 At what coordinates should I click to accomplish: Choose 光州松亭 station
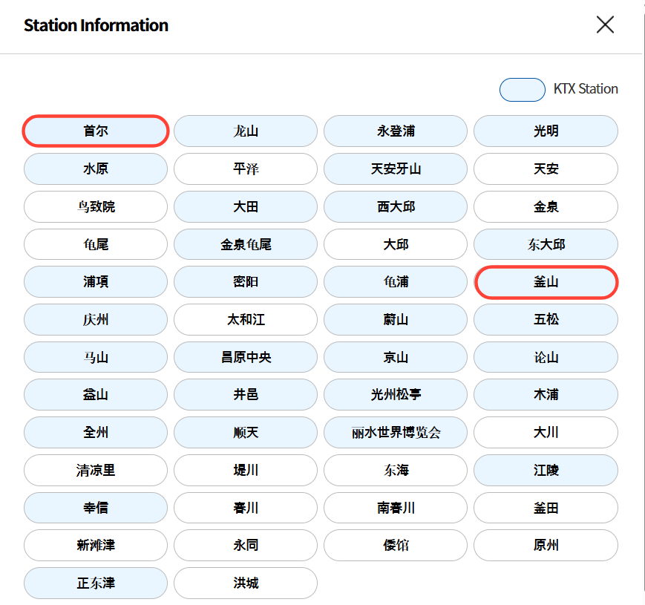(396, 395)
